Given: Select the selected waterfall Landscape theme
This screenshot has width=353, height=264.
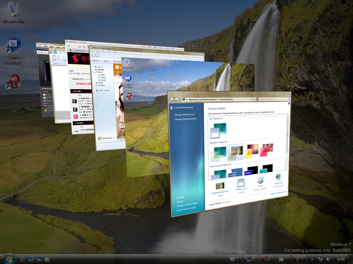Looking at the screenshot, I should 235,152.
